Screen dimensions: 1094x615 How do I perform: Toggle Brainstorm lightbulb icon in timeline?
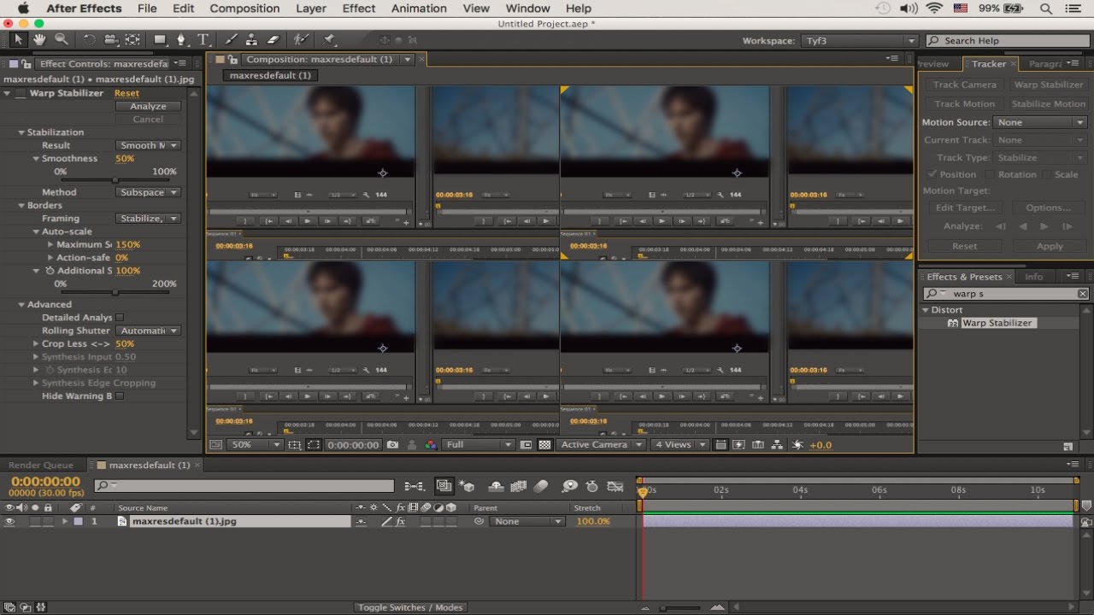pos(570,486)
